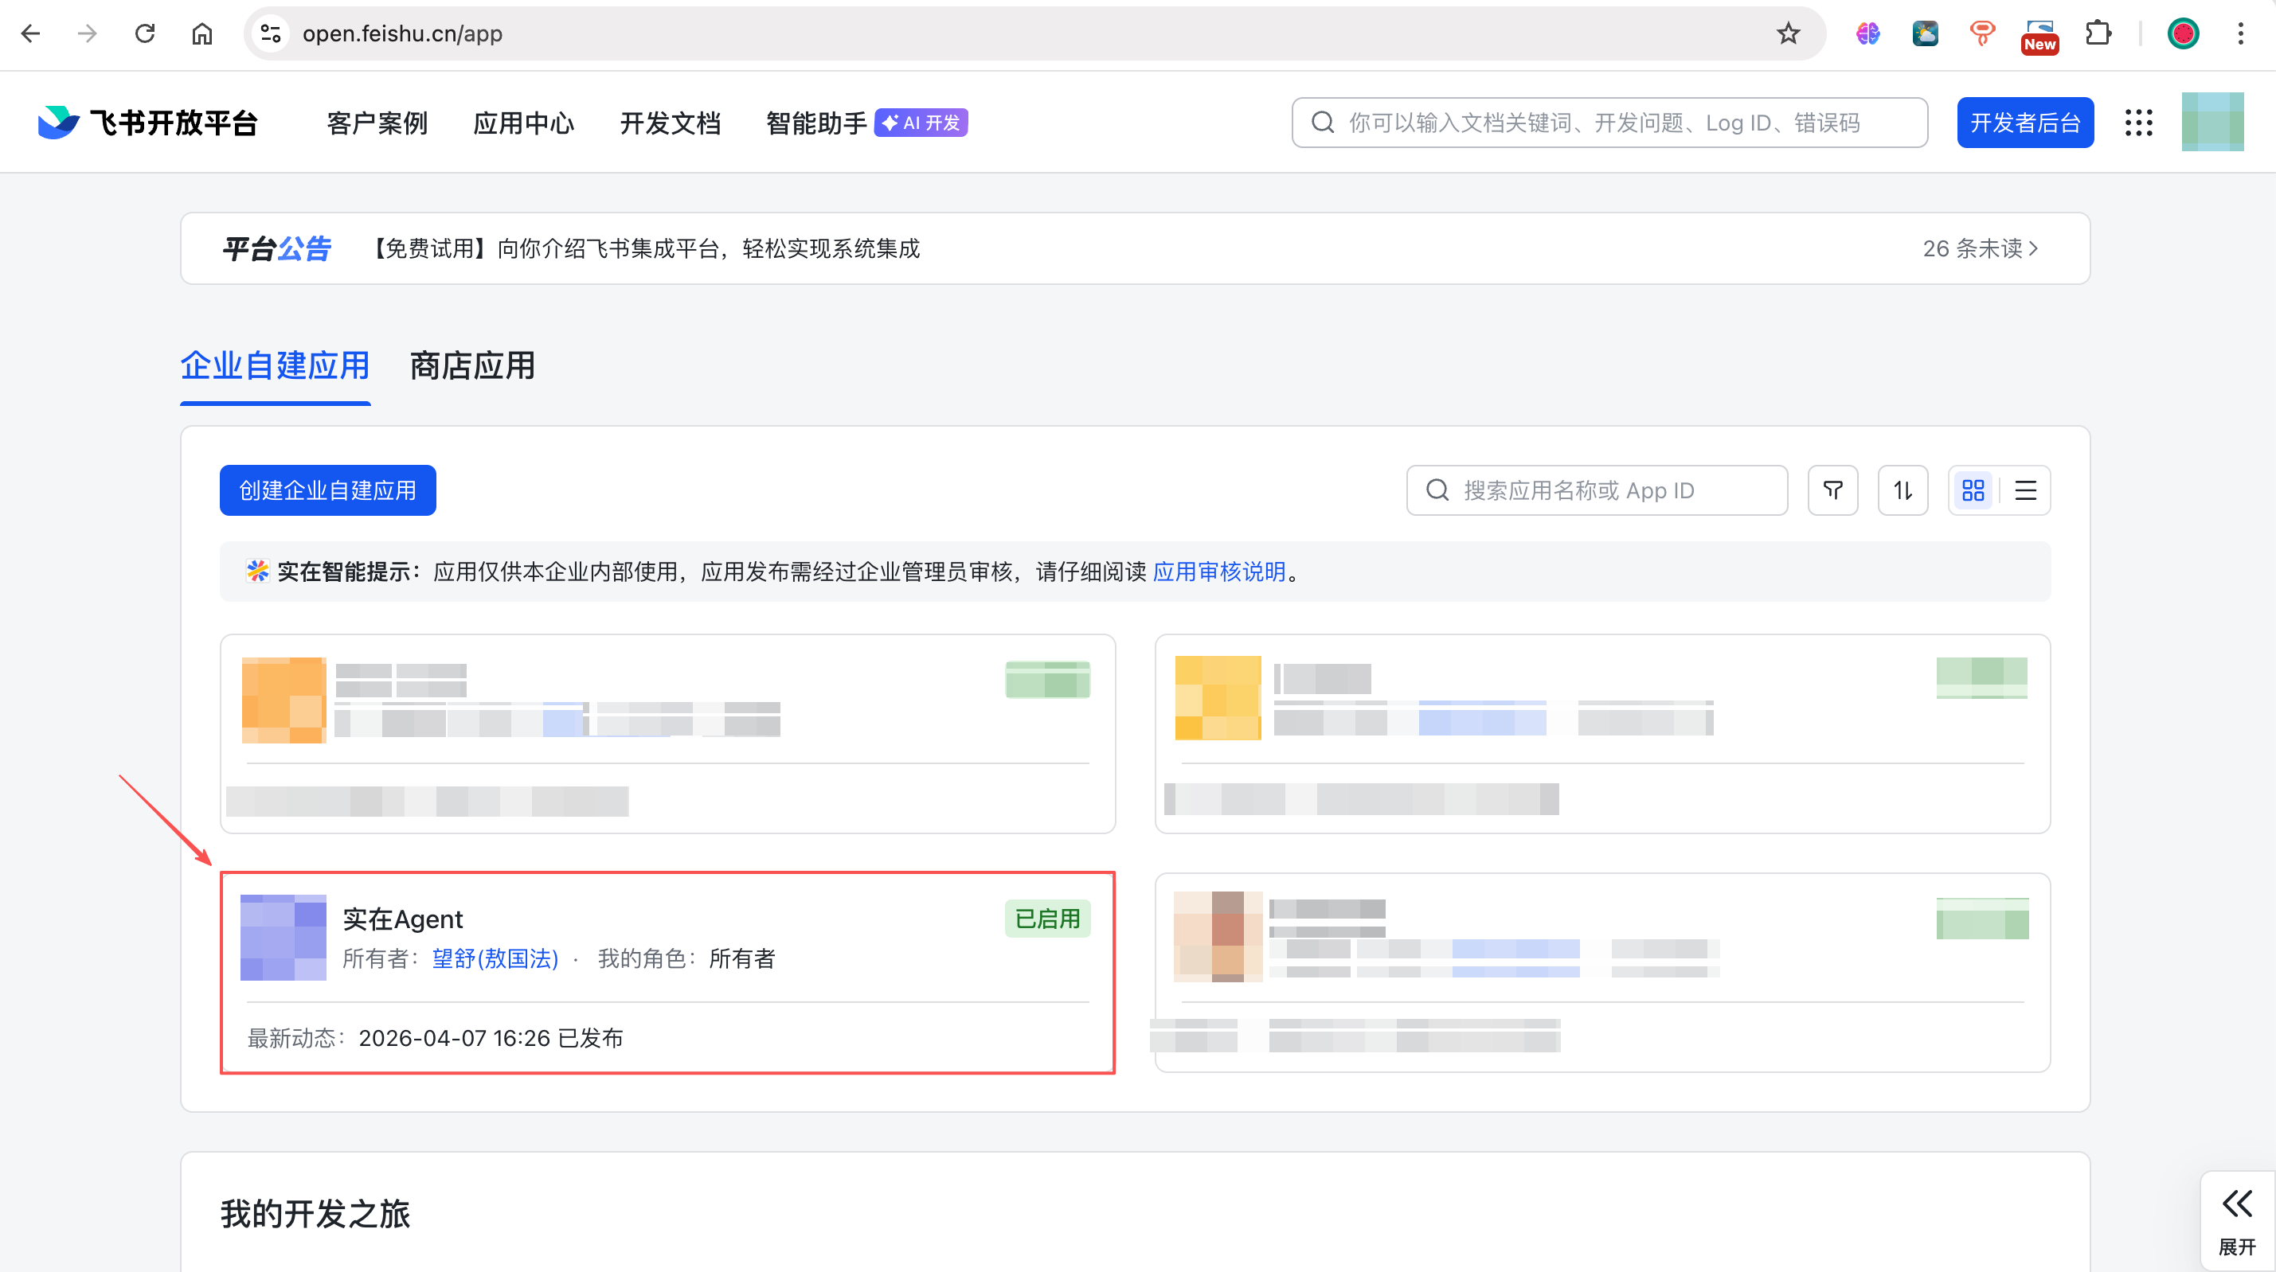Click the 开发者后台 button
Viewport: 2276px width, 1272px height.
(2025, 123)
